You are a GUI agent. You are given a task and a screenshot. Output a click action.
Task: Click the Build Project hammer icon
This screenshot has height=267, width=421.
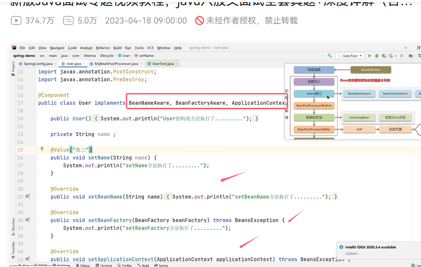tap(330, 56)
